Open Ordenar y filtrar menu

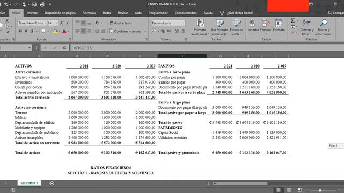(x=306, y=27)
